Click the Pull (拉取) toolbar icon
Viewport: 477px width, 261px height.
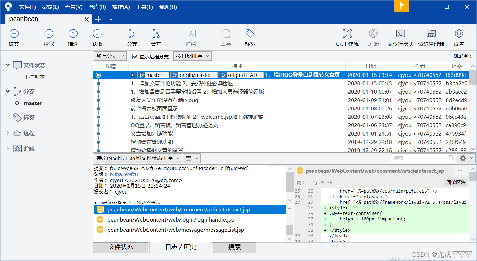tap(49, 34)
